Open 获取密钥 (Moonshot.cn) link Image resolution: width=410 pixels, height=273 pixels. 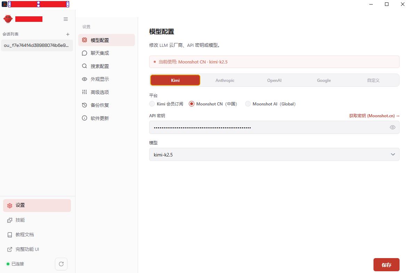coord(374,116)
